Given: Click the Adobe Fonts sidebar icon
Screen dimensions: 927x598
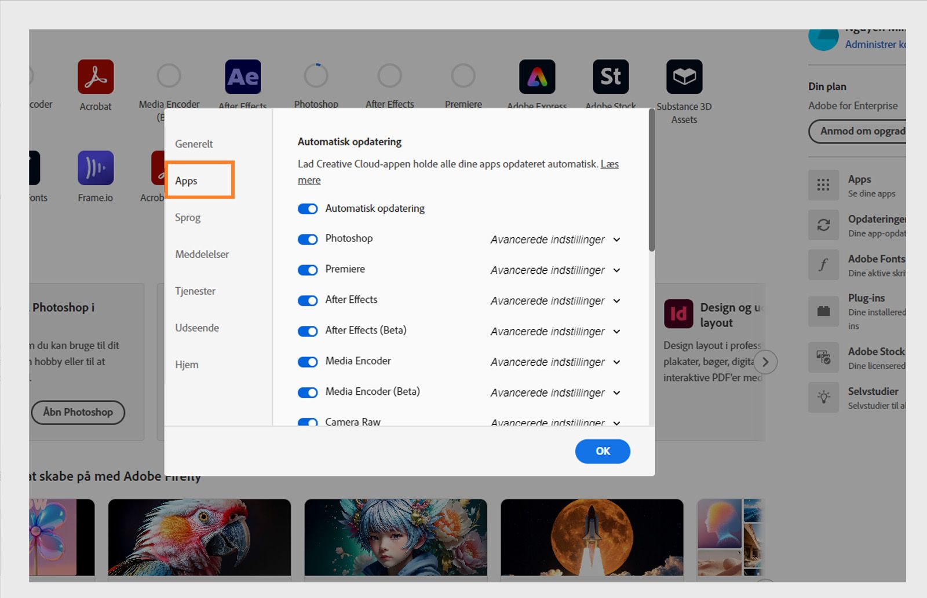Looking at the screenshot, I should (x=823, y=264).
